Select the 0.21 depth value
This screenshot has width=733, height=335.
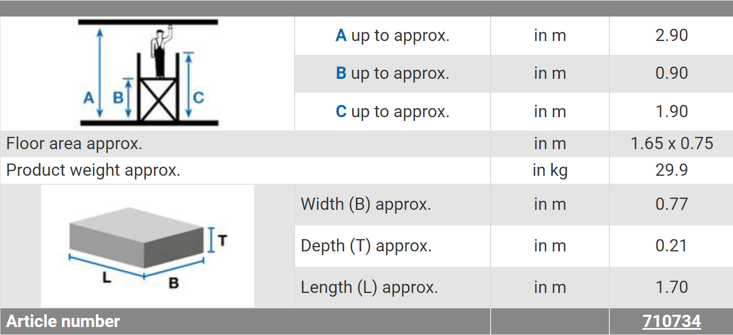[x=671, y=246]
